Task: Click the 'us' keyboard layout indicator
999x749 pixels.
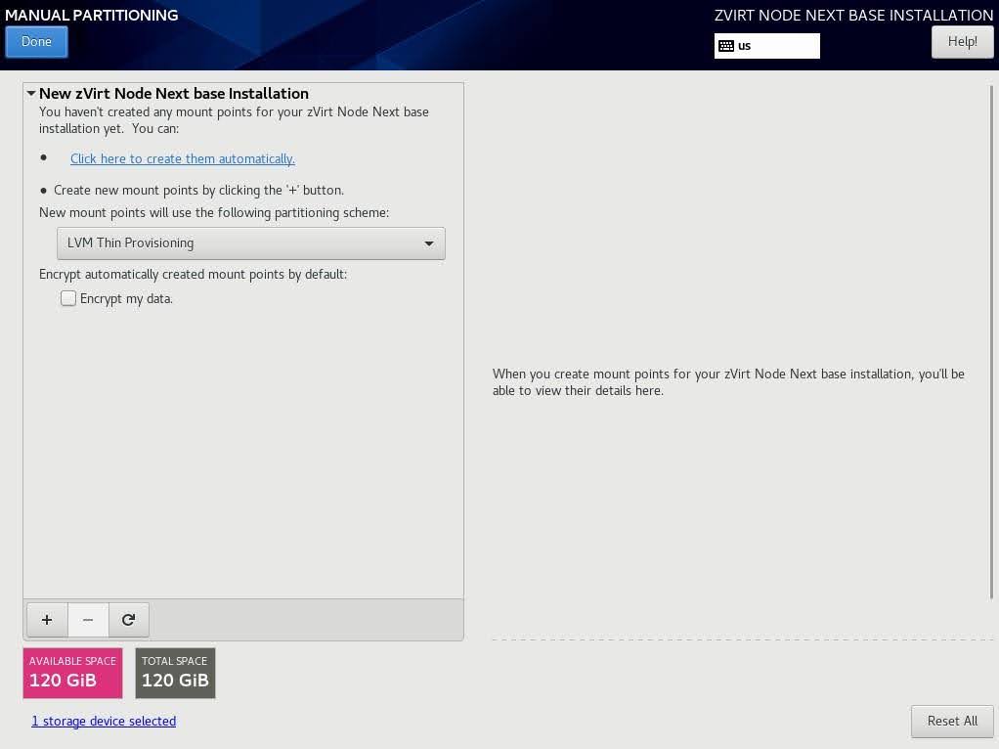Action: coord(767,46)
